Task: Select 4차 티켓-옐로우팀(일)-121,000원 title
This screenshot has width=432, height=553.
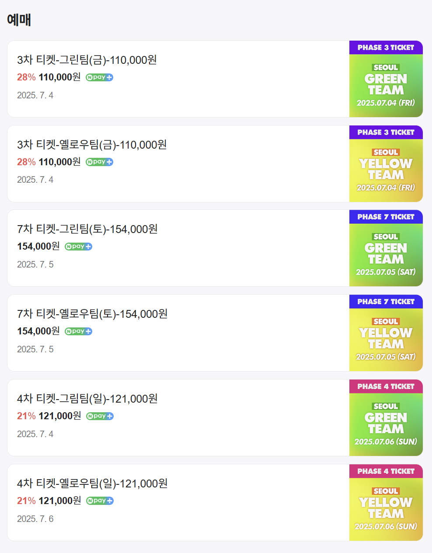Action: click(x=92, y=483)
